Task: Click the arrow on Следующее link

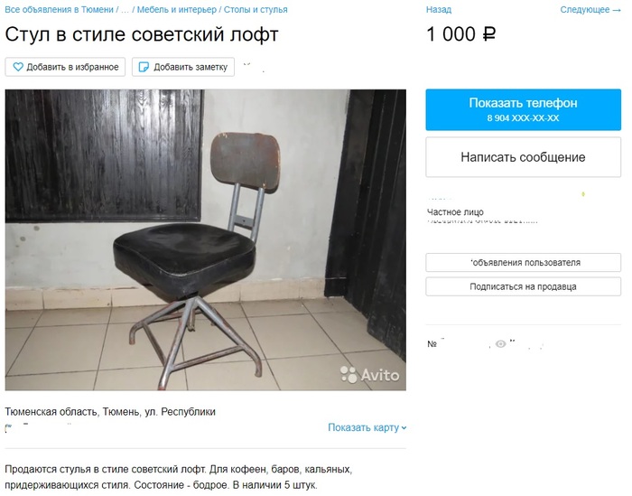Action: [617, 10]
